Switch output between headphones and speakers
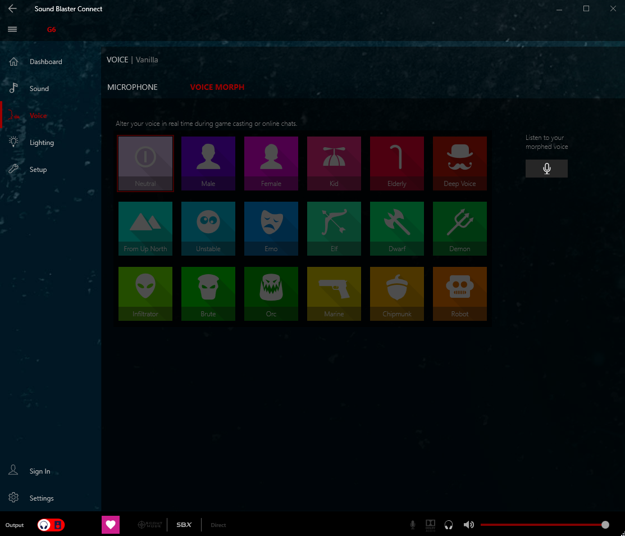 click(x=51, y=525)
